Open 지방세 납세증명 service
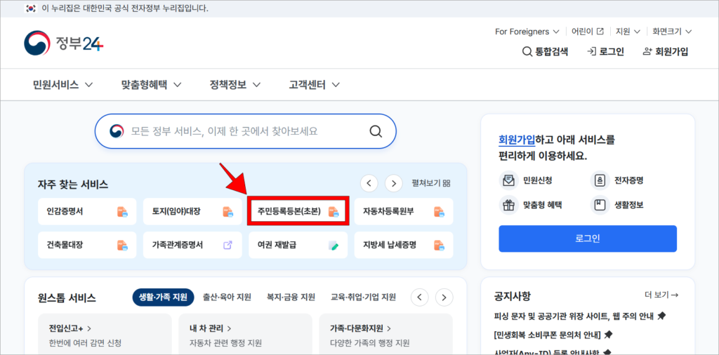The width and height of the screenshot is (719, 355). [x=404, y=245]
